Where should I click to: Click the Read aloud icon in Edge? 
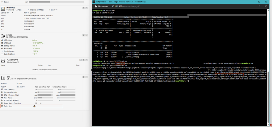pos(265,6)
